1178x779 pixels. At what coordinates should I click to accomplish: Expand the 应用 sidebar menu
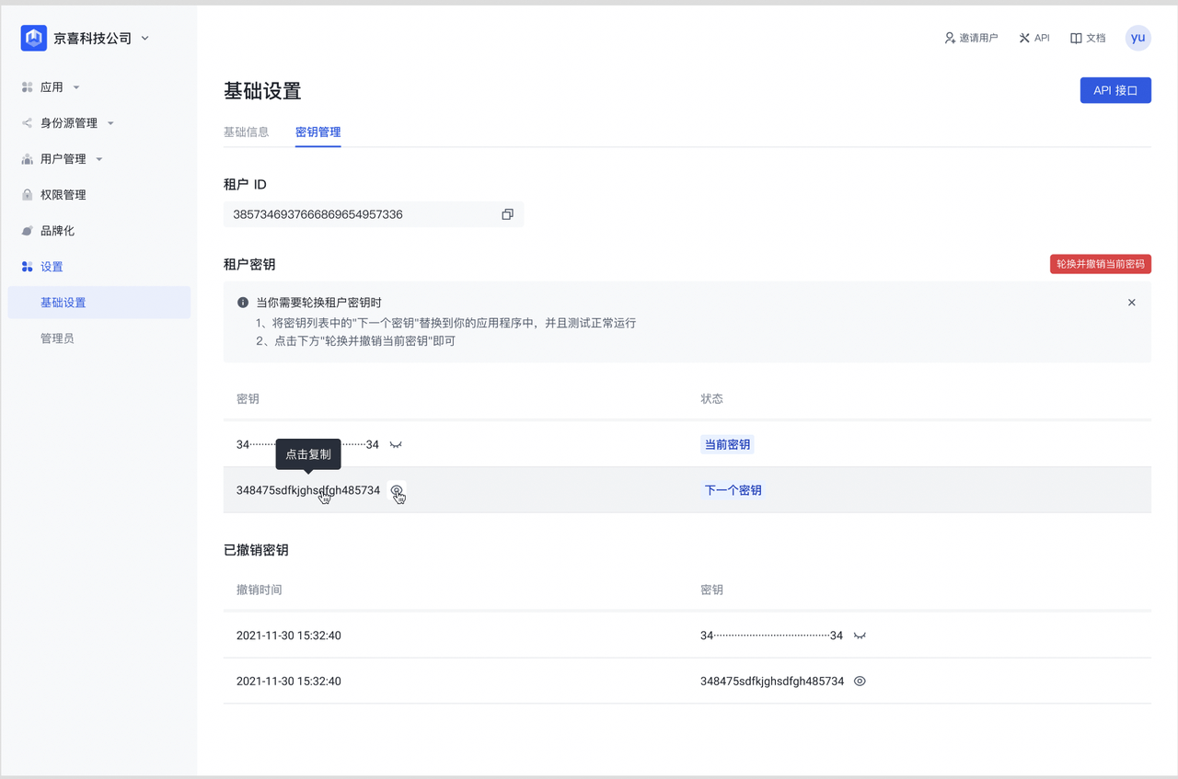[x=76, y=87]
